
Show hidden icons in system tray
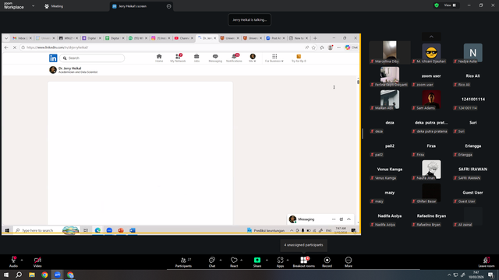click(449, 275)
